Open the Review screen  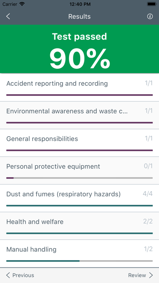[140, 275]
